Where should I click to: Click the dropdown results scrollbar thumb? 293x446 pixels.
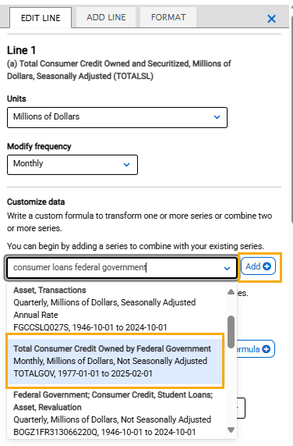[231, 332]
